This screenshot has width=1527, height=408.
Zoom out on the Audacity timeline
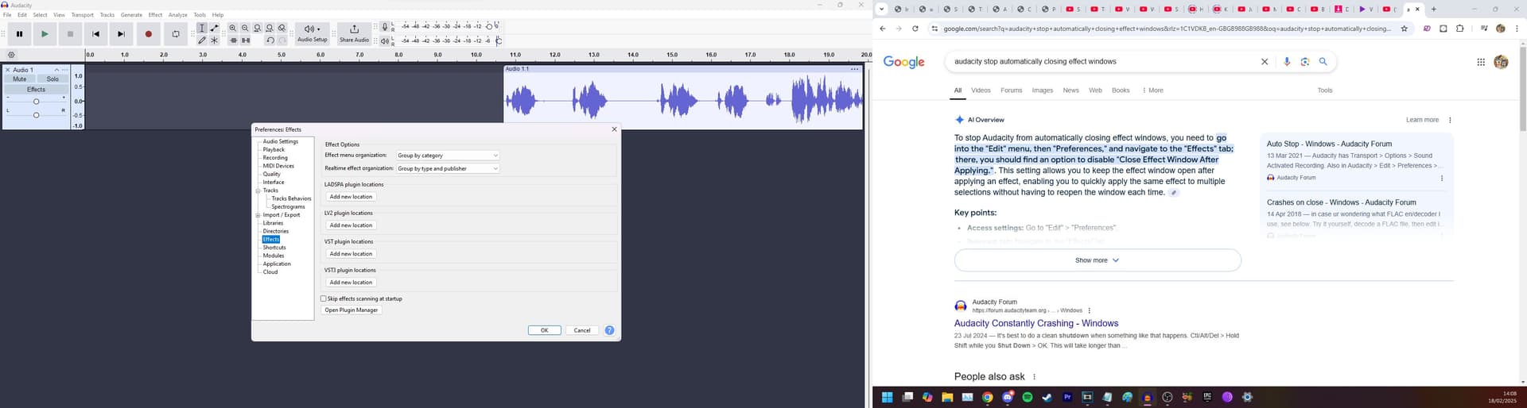tap(245, 28)
